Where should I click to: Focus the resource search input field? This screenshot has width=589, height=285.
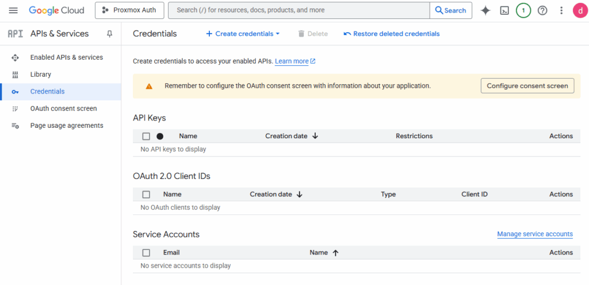pyautogui.click(x=299, y=10)
